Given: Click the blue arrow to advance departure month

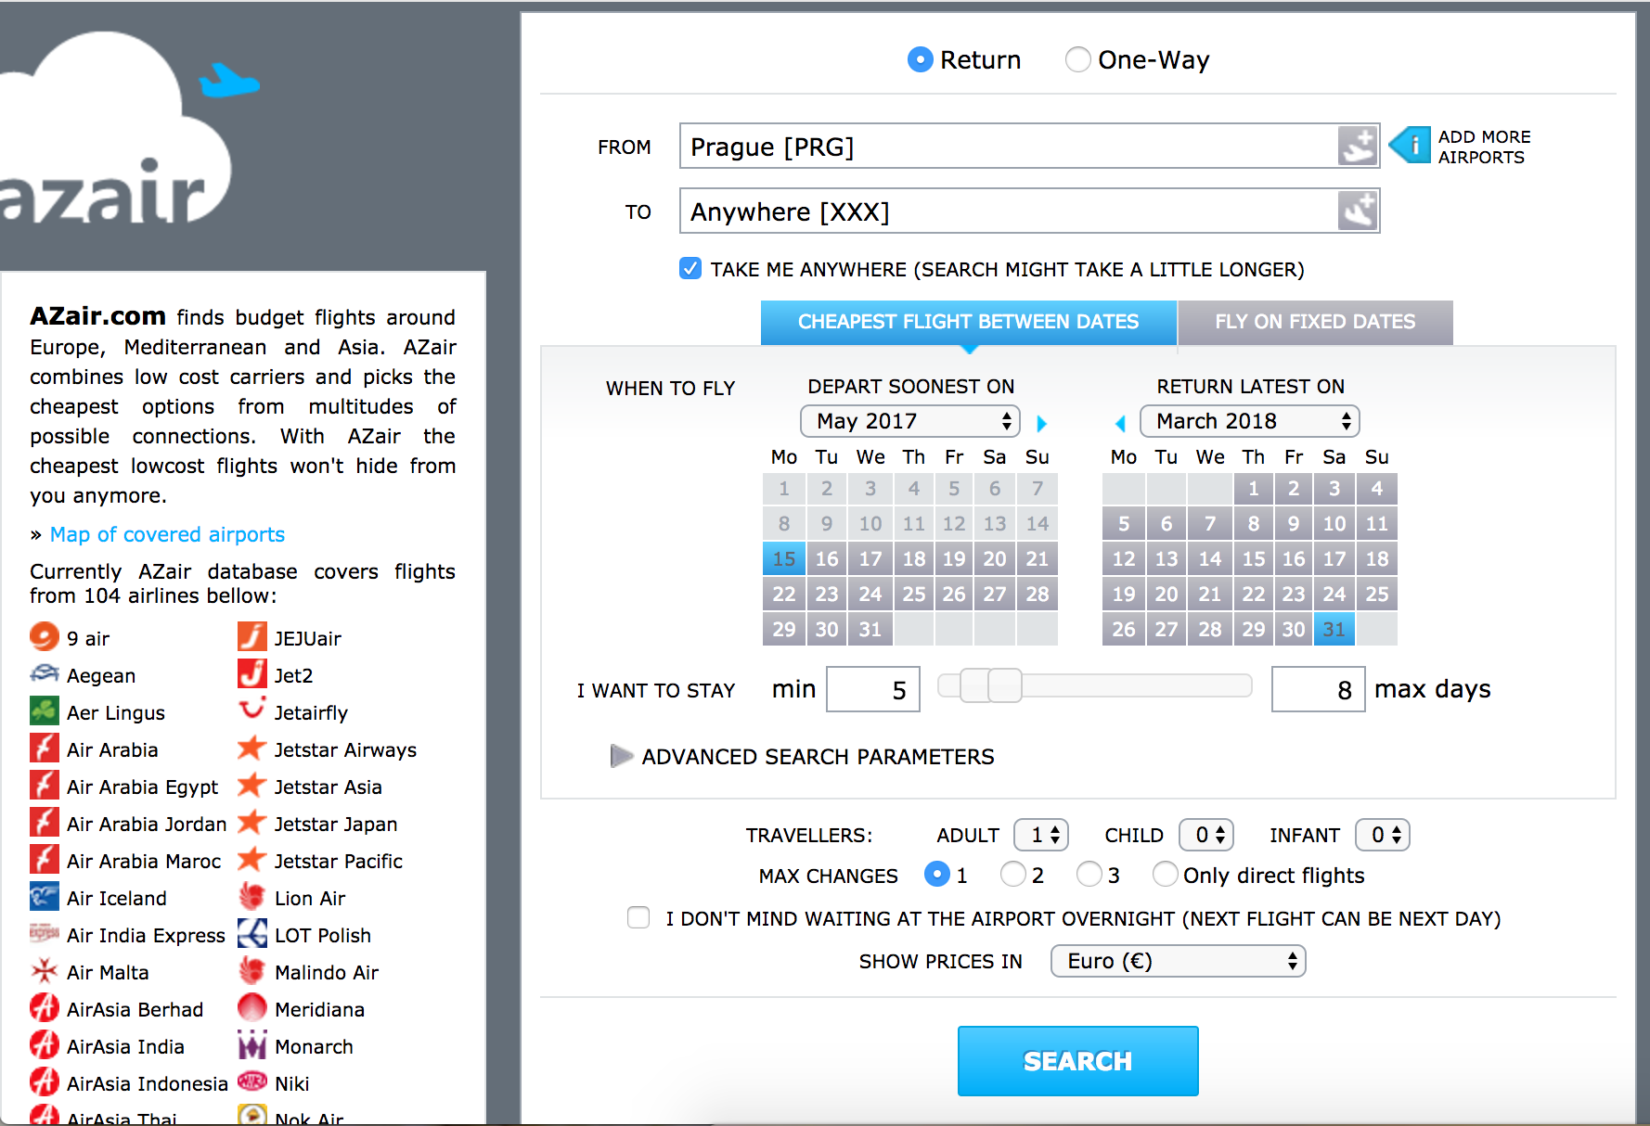Looking at the screenshot, I should click(1041, 423).
